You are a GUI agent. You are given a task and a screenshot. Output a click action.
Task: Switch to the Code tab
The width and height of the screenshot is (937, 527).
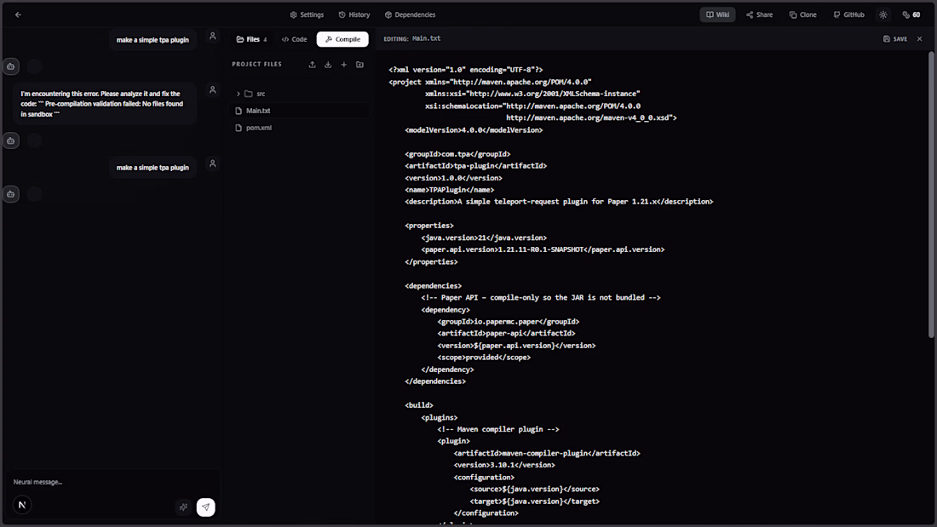pos(294,39)
